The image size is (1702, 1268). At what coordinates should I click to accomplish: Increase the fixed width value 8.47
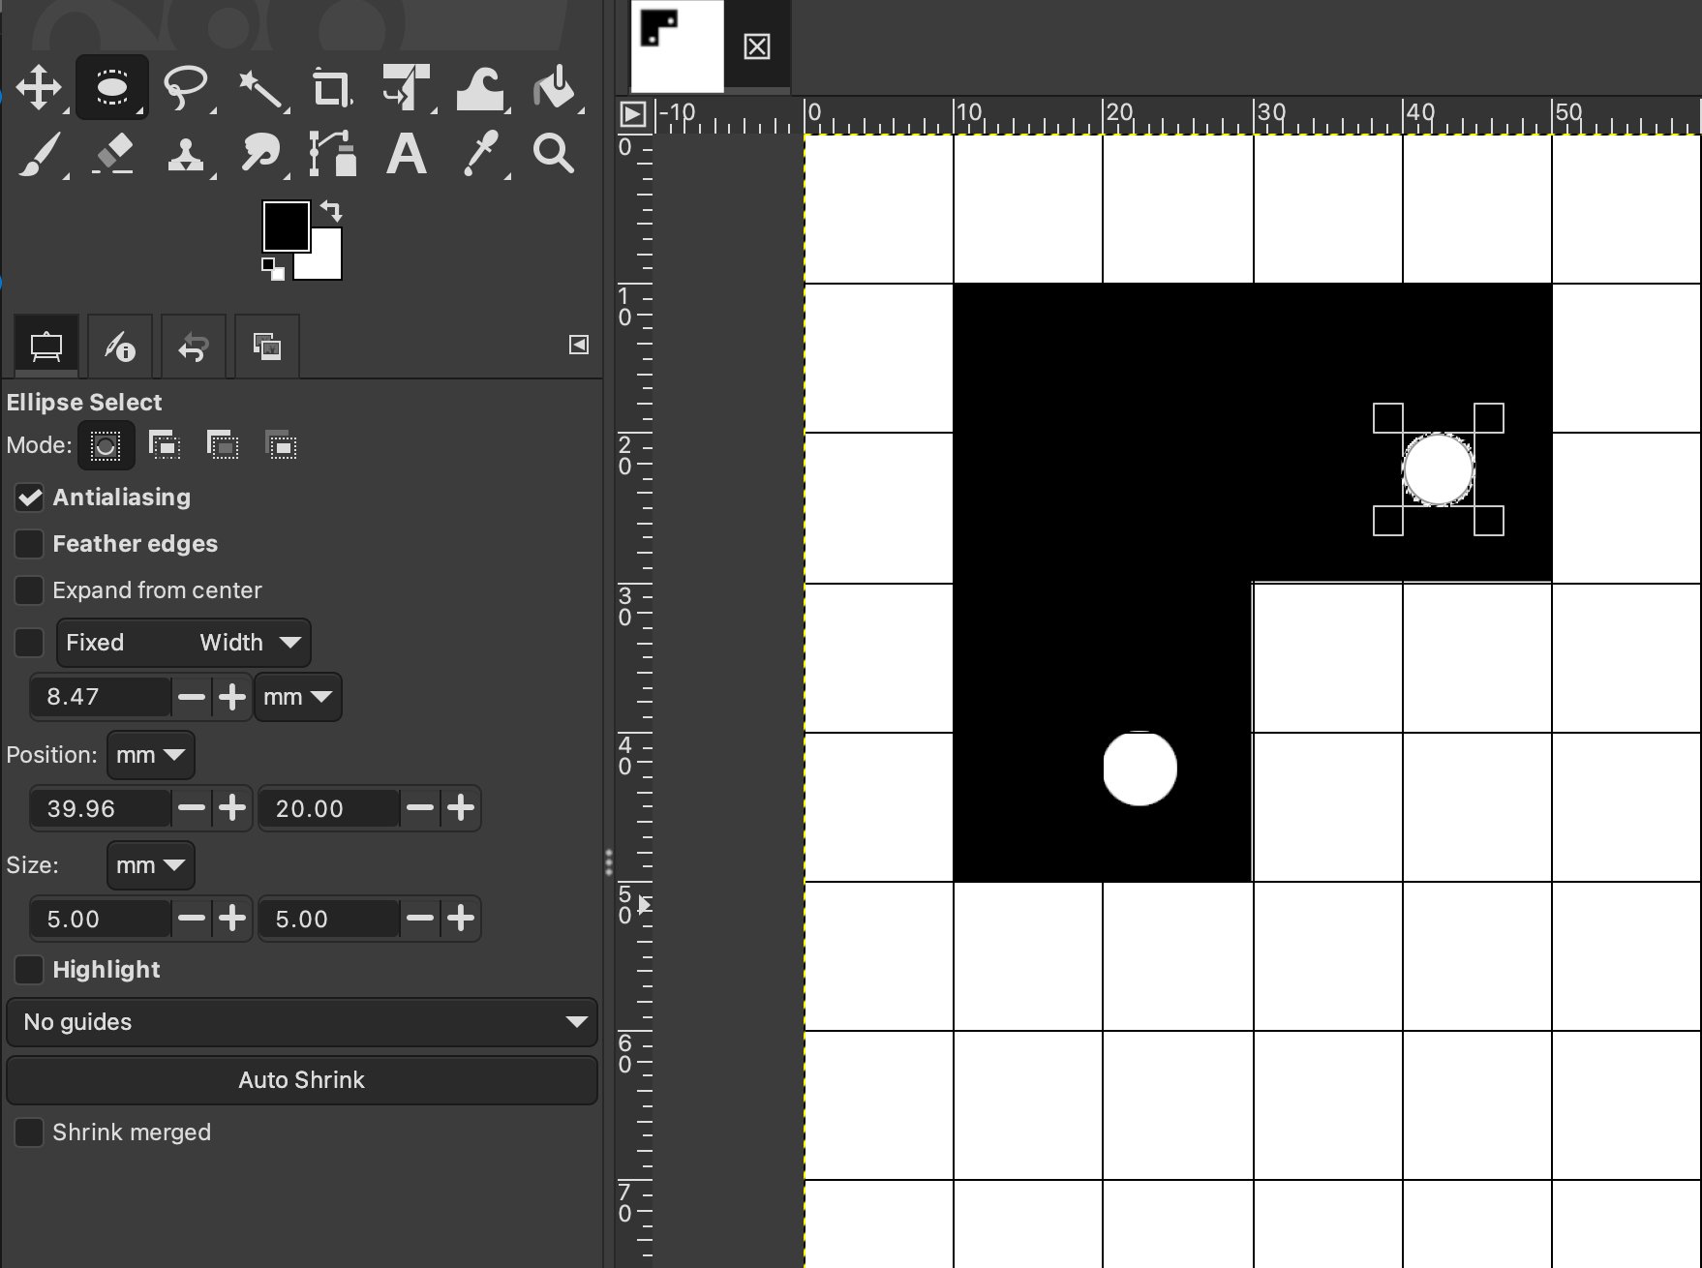[232, 697]
